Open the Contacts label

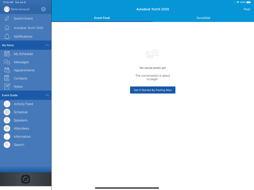tap(20, 78)
